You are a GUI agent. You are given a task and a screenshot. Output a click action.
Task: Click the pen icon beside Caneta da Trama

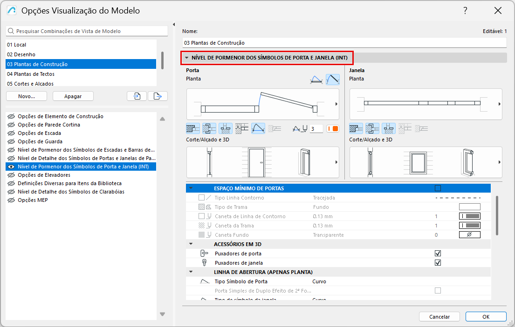209,226
